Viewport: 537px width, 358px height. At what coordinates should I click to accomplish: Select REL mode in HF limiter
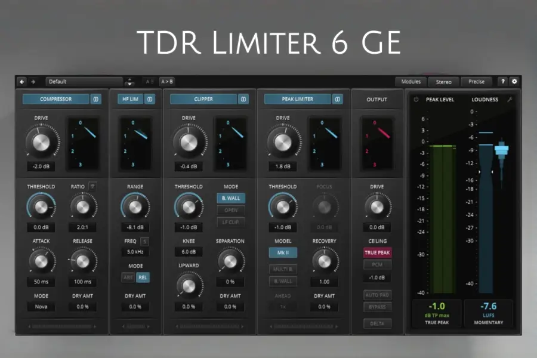click(x=143, y=277)
